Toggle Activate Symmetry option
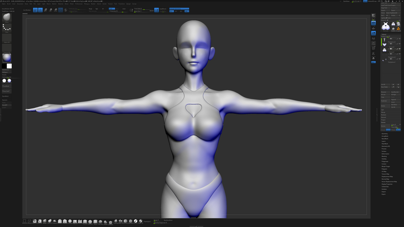 179,9
